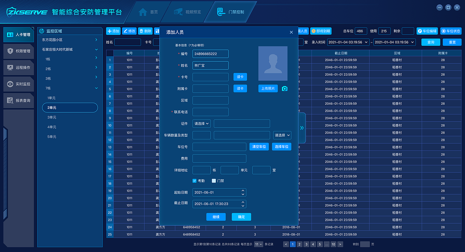This screenshot has height=252, width=465.
Task: Open 实时监控 in the sidebar
Action: click(x=19, y=84)
